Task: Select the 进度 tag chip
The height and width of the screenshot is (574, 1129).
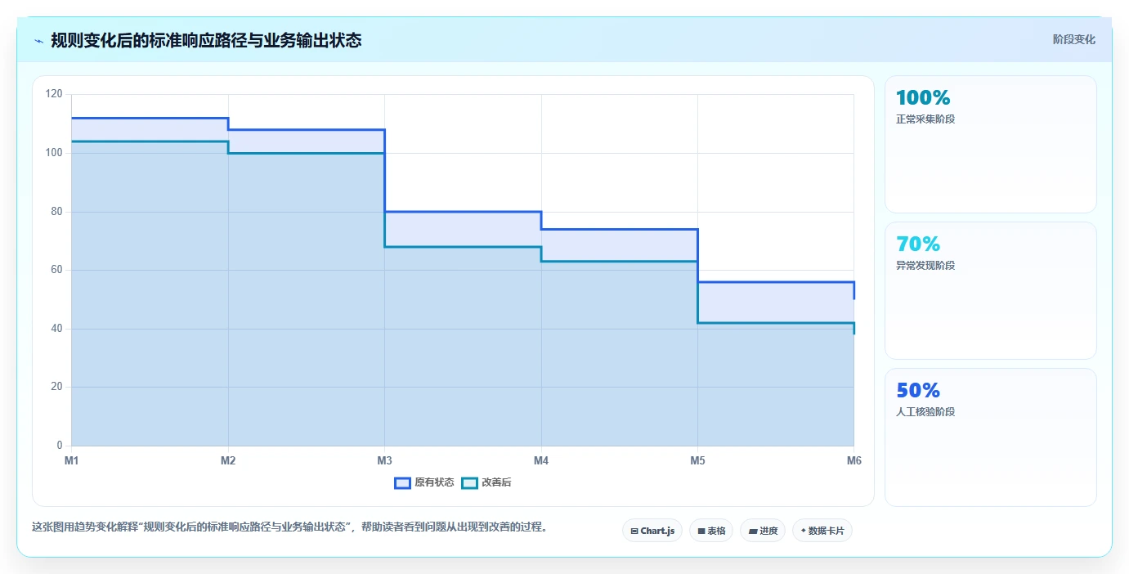Action: 763,531
